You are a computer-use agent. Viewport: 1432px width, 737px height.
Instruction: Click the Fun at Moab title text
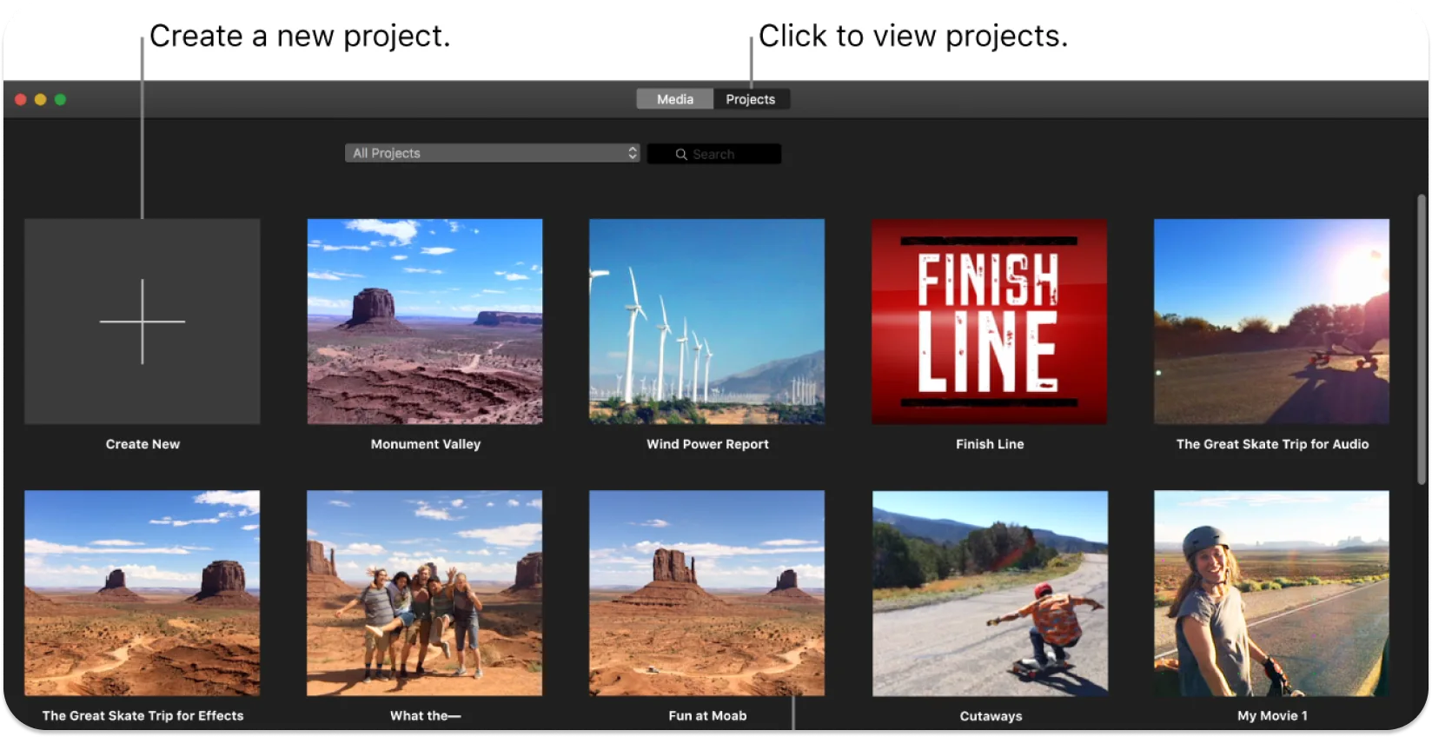[x=707, y=716]
